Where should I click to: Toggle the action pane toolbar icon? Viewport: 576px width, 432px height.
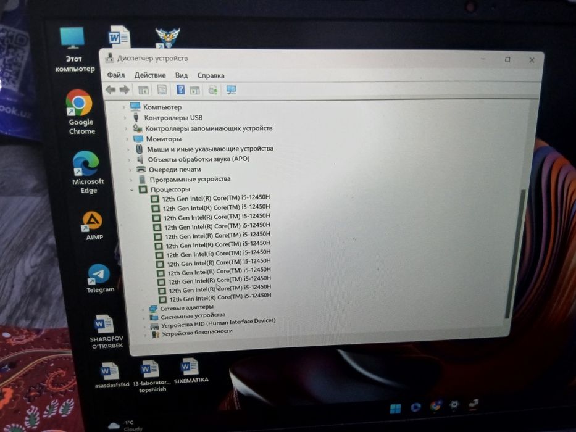(194, 90)
